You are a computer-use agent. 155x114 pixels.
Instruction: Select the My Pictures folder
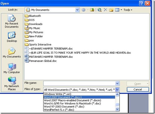[x=34, y=32]
